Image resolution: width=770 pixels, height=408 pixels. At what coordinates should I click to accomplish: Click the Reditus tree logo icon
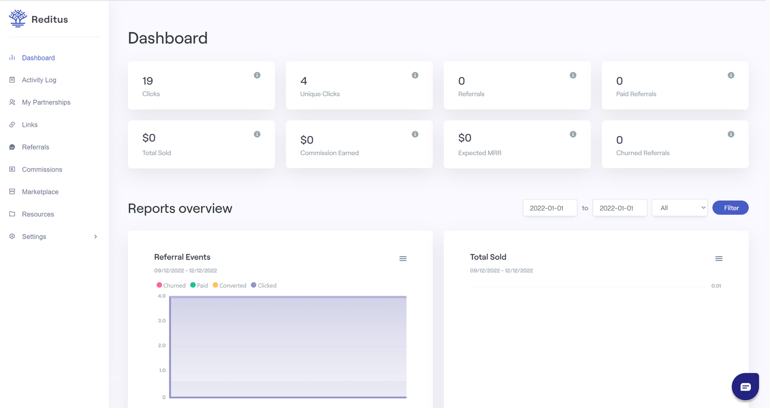[x=18, y=19]
